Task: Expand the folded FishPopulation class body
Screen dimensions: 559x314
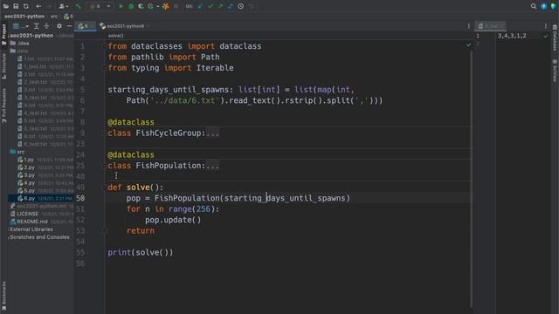Action: (x=212, y=166)
